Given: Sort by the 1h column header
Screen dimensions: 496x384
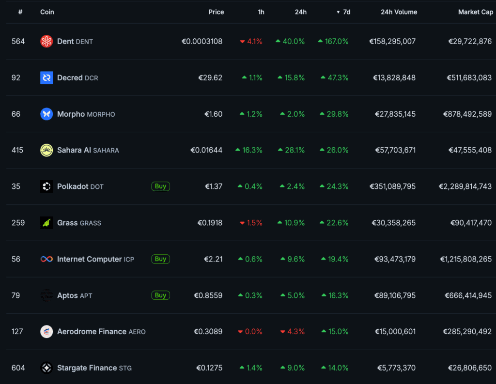Looking at the screenshot, I should click(x=261, y=12).
